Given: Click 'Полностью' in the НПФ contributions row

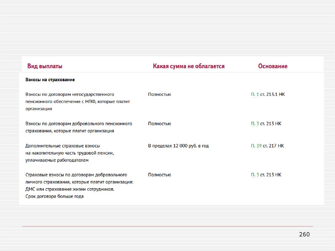Looking at the screenshot, I should [159, 94].
